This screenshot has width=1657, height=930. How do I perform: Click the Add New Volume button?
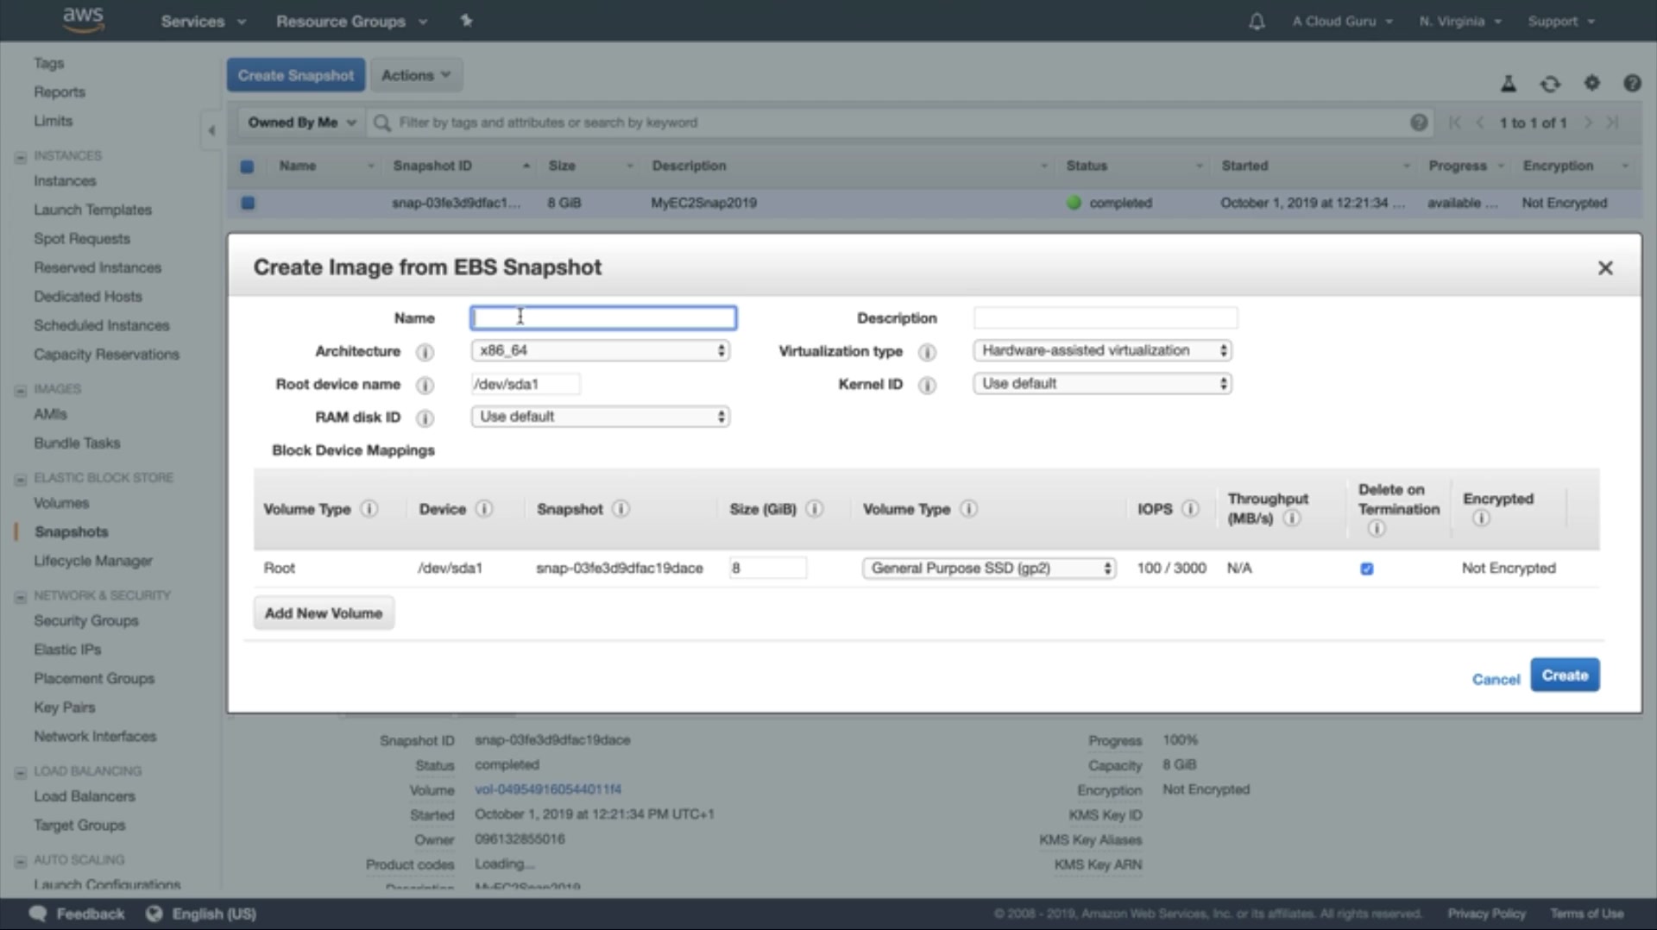[324, 613]
